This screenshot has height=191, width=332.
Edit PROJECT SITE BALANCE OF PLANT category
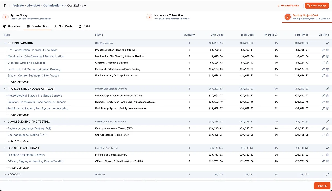click(x=328, y=89)
